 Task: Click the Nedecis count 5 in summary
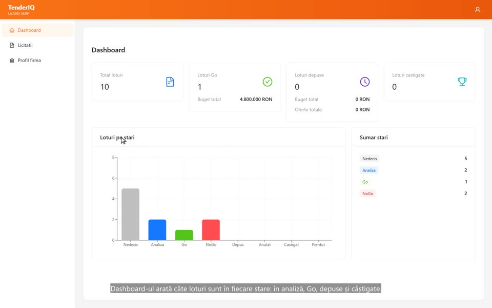[466, 159]
